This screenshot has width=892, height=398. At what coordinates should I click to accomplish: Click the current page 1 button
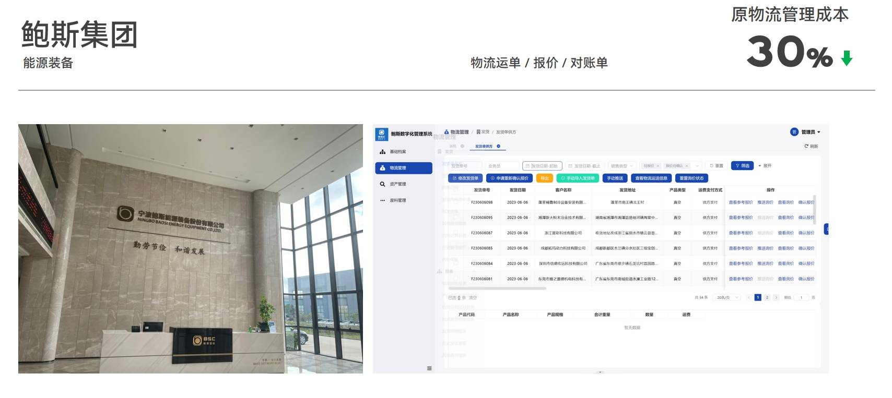pyautogui.click(x=757, y=298)
